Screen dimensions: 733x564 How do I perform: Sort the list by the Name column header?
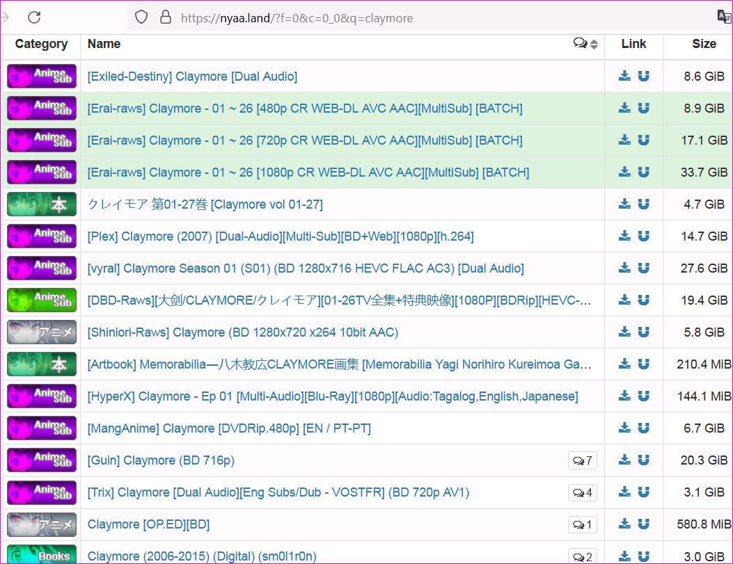click(104, 44)
